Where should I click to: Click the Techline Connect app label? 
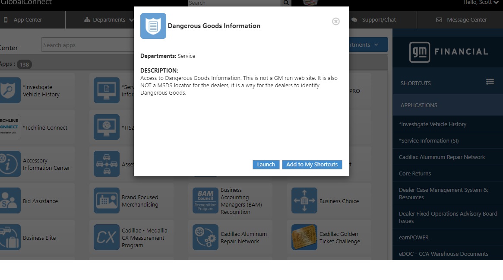pyautogui.click(x=45, y=127)
